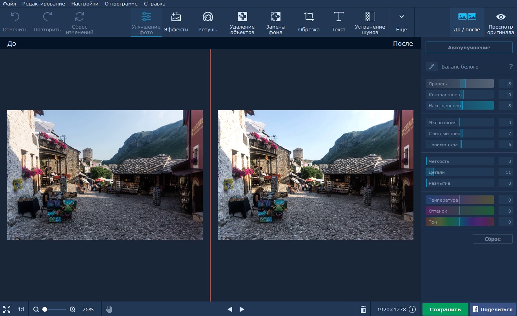517x316 pixels.
Task: Go to previous image arrow
Action: click(x=230, y=309)
